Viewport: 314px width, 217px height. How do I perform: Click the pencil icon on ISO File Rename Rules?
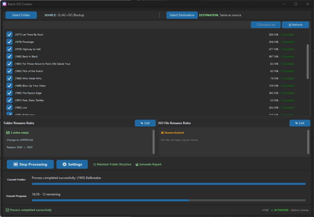[296, 123]
